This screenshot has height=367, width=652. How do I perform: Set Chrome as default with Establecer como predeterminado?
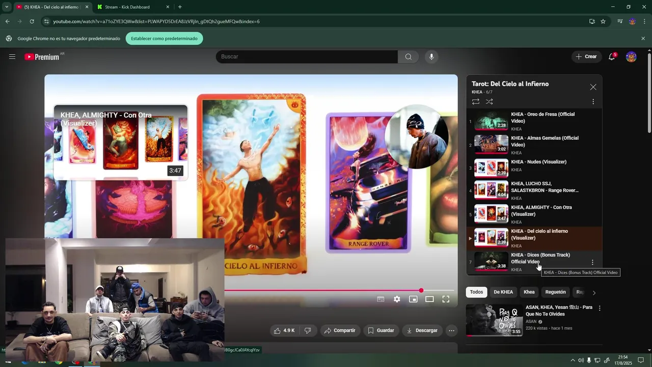tap(164, 38)
